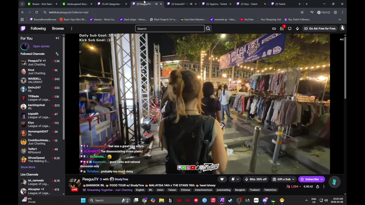Click the StudyTme avatar
The width and height of the screenshot is (365, 205).
coord(112,179)
